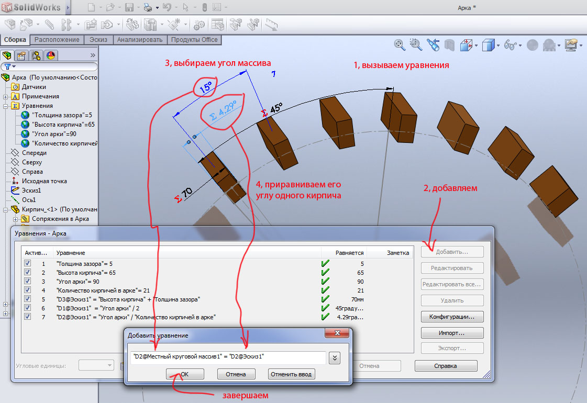587x403 pixels.
Task: Expand the Примечания tree node
Action: pos(6,96)
